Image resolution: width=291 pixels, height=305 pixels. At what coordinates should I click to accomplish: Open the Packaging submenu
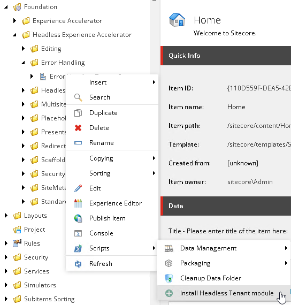[224, 263]
